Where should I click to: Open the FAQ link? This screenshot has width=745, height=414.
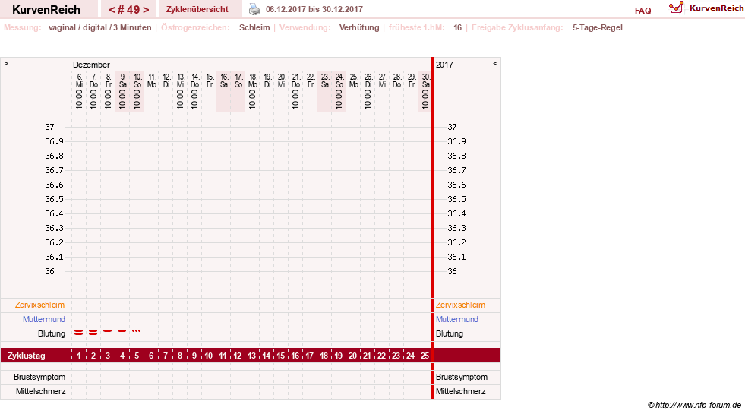pyautogui.click(x=642, y=11)
